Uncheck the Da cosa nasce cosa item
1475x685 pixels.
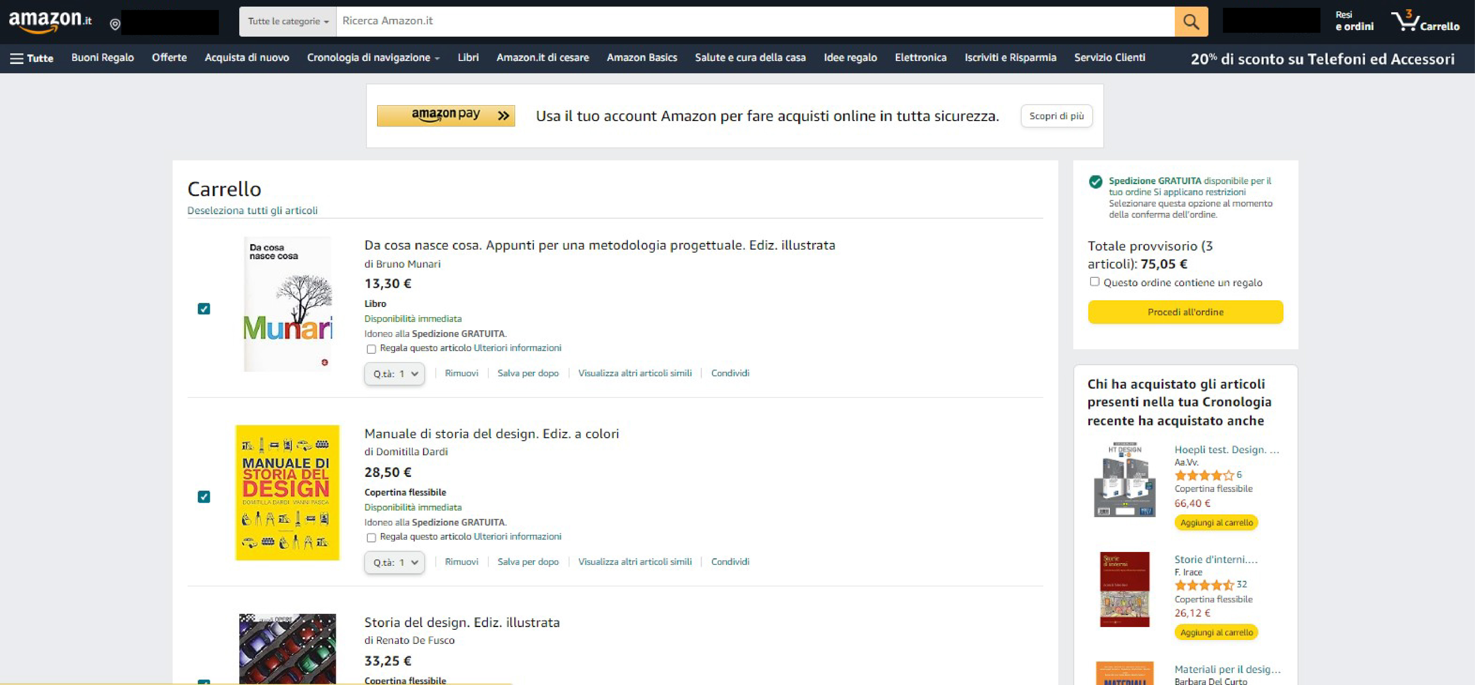click(x=204, y=309)
